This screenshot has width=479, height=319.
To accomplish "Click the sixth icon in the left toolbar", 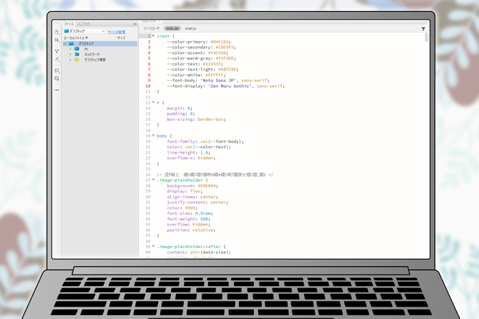I will (x=57, y=79).
